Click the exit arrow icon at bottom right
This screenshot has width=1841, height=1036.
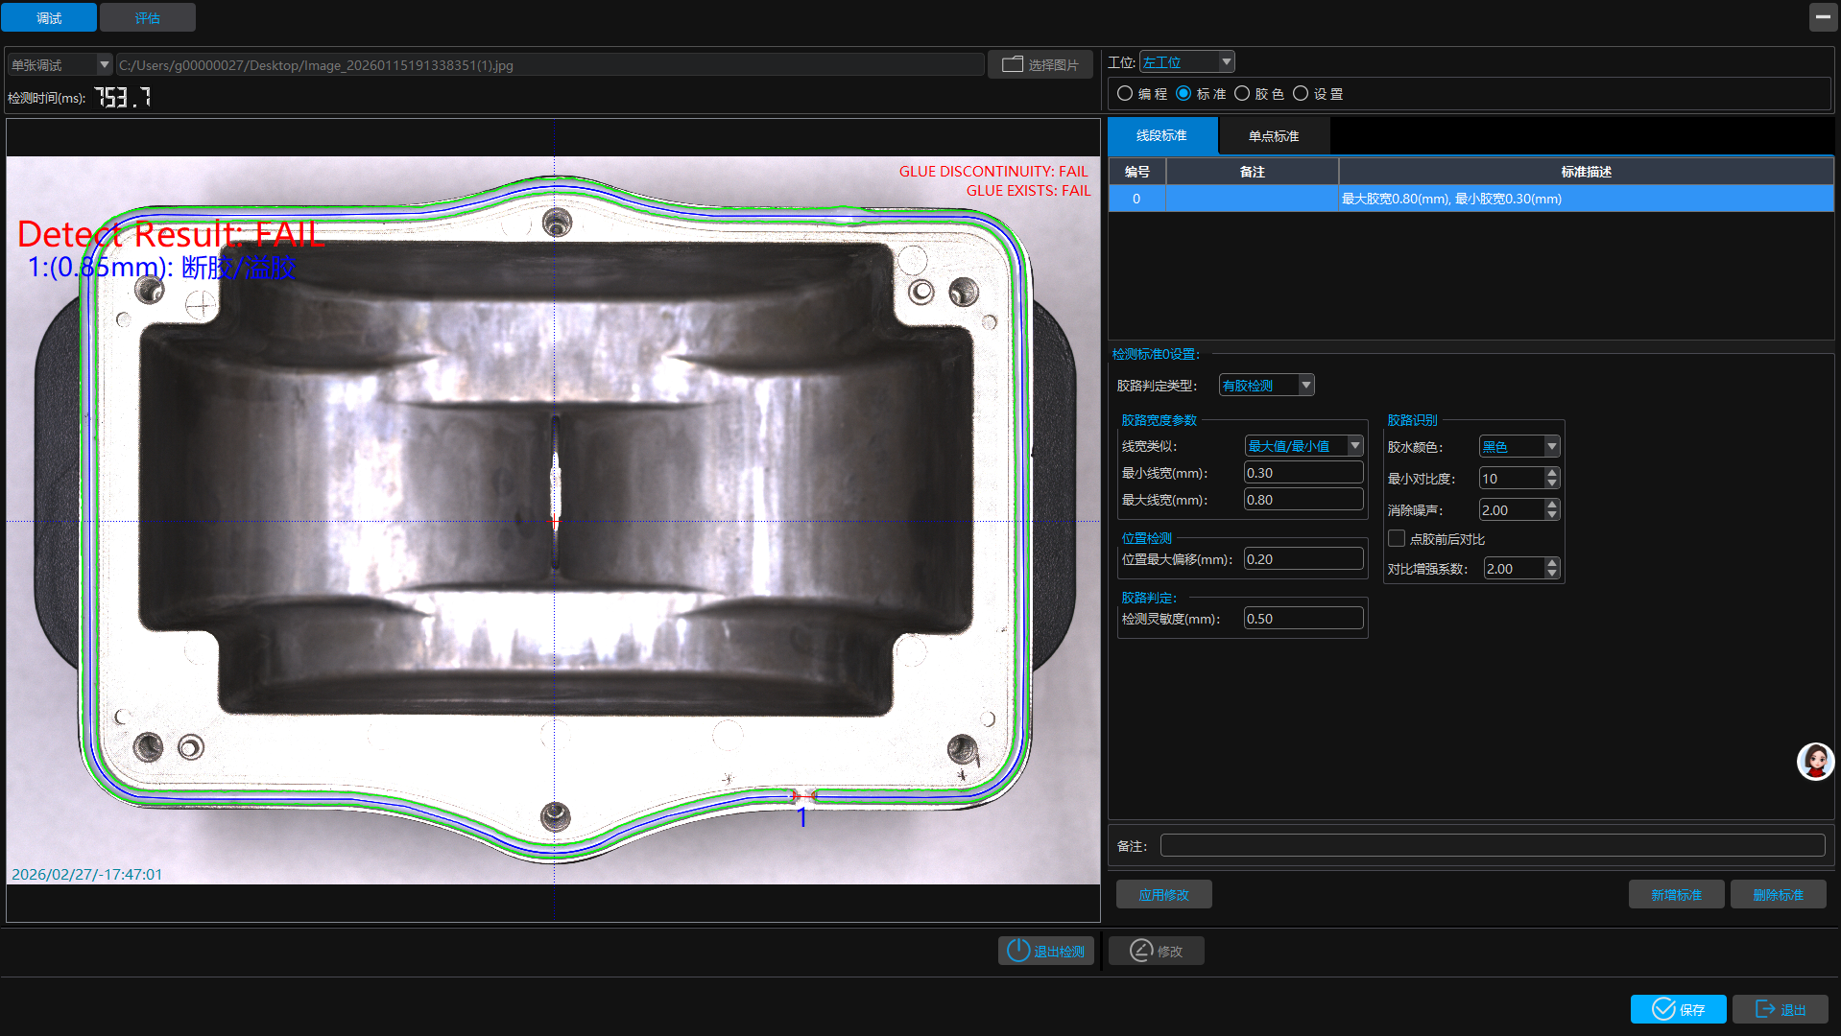1764,1009
